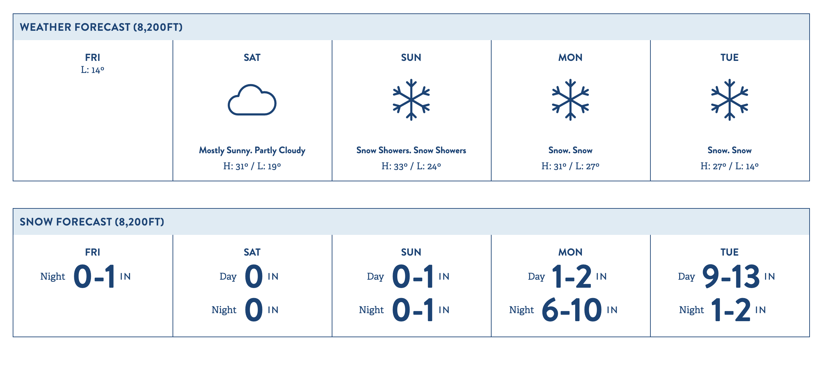Click Tuesday Day 9-13 IN snowfall
Screen dimensions: 836x368
[727, 276]
